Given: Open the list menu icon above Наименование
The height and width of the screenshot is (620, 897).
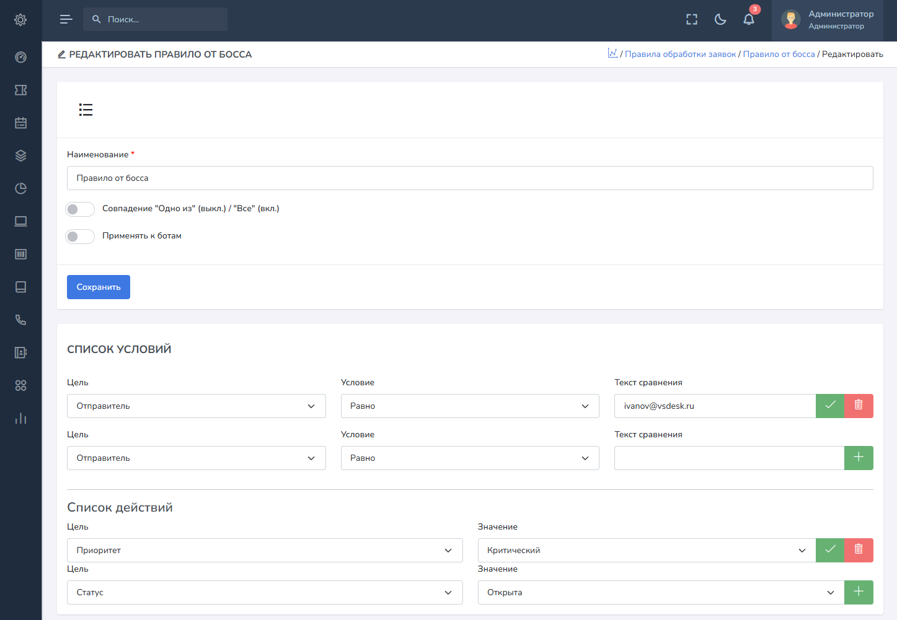Looking at the screenshot, I should click(86, 110).
